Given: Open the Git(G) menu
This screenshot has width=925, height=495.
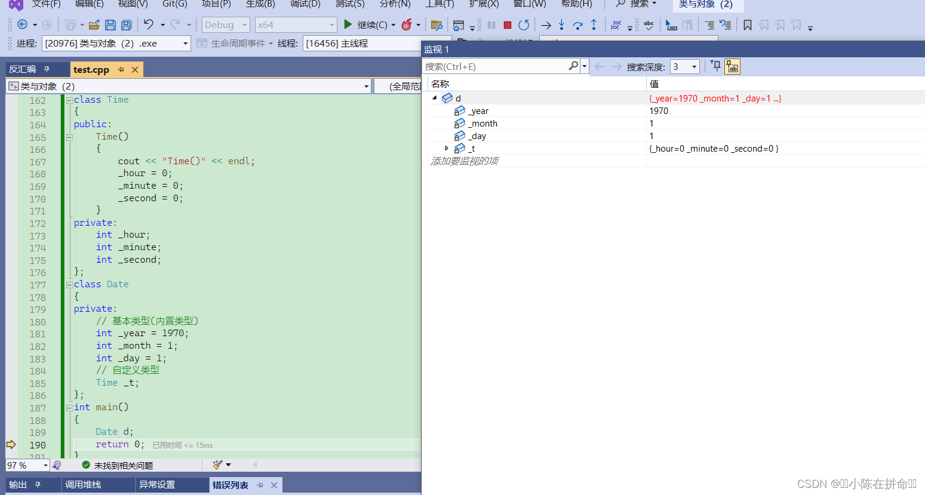Looking at the screenshot, I should tap(175, 4).
